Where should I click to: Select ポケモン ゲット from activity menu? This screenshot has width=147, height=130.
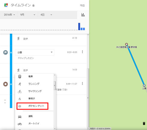pos(36,106)
